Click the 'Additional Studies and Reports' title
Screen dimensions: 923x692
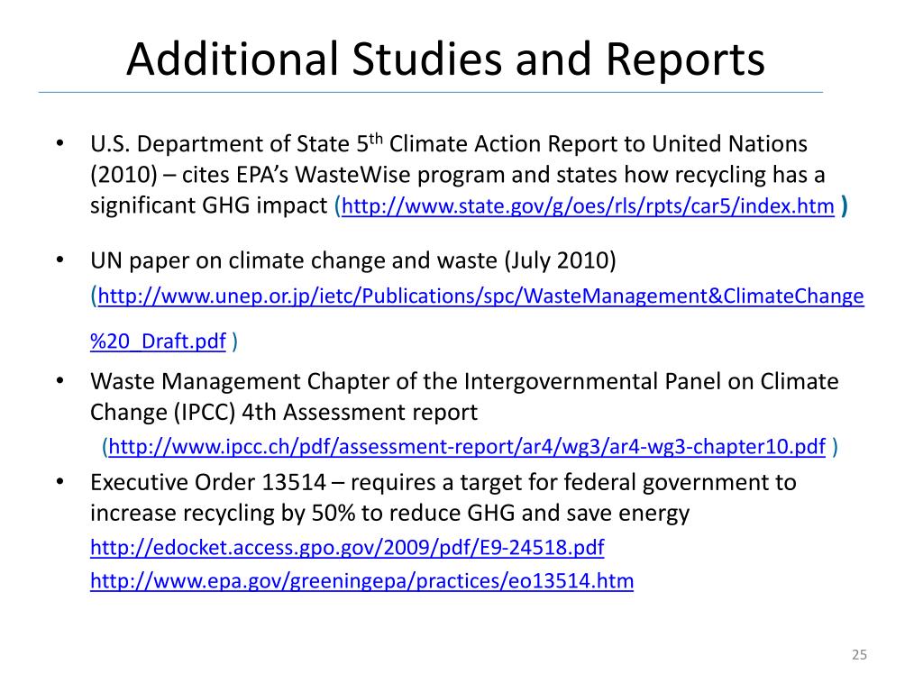point(445,59)
